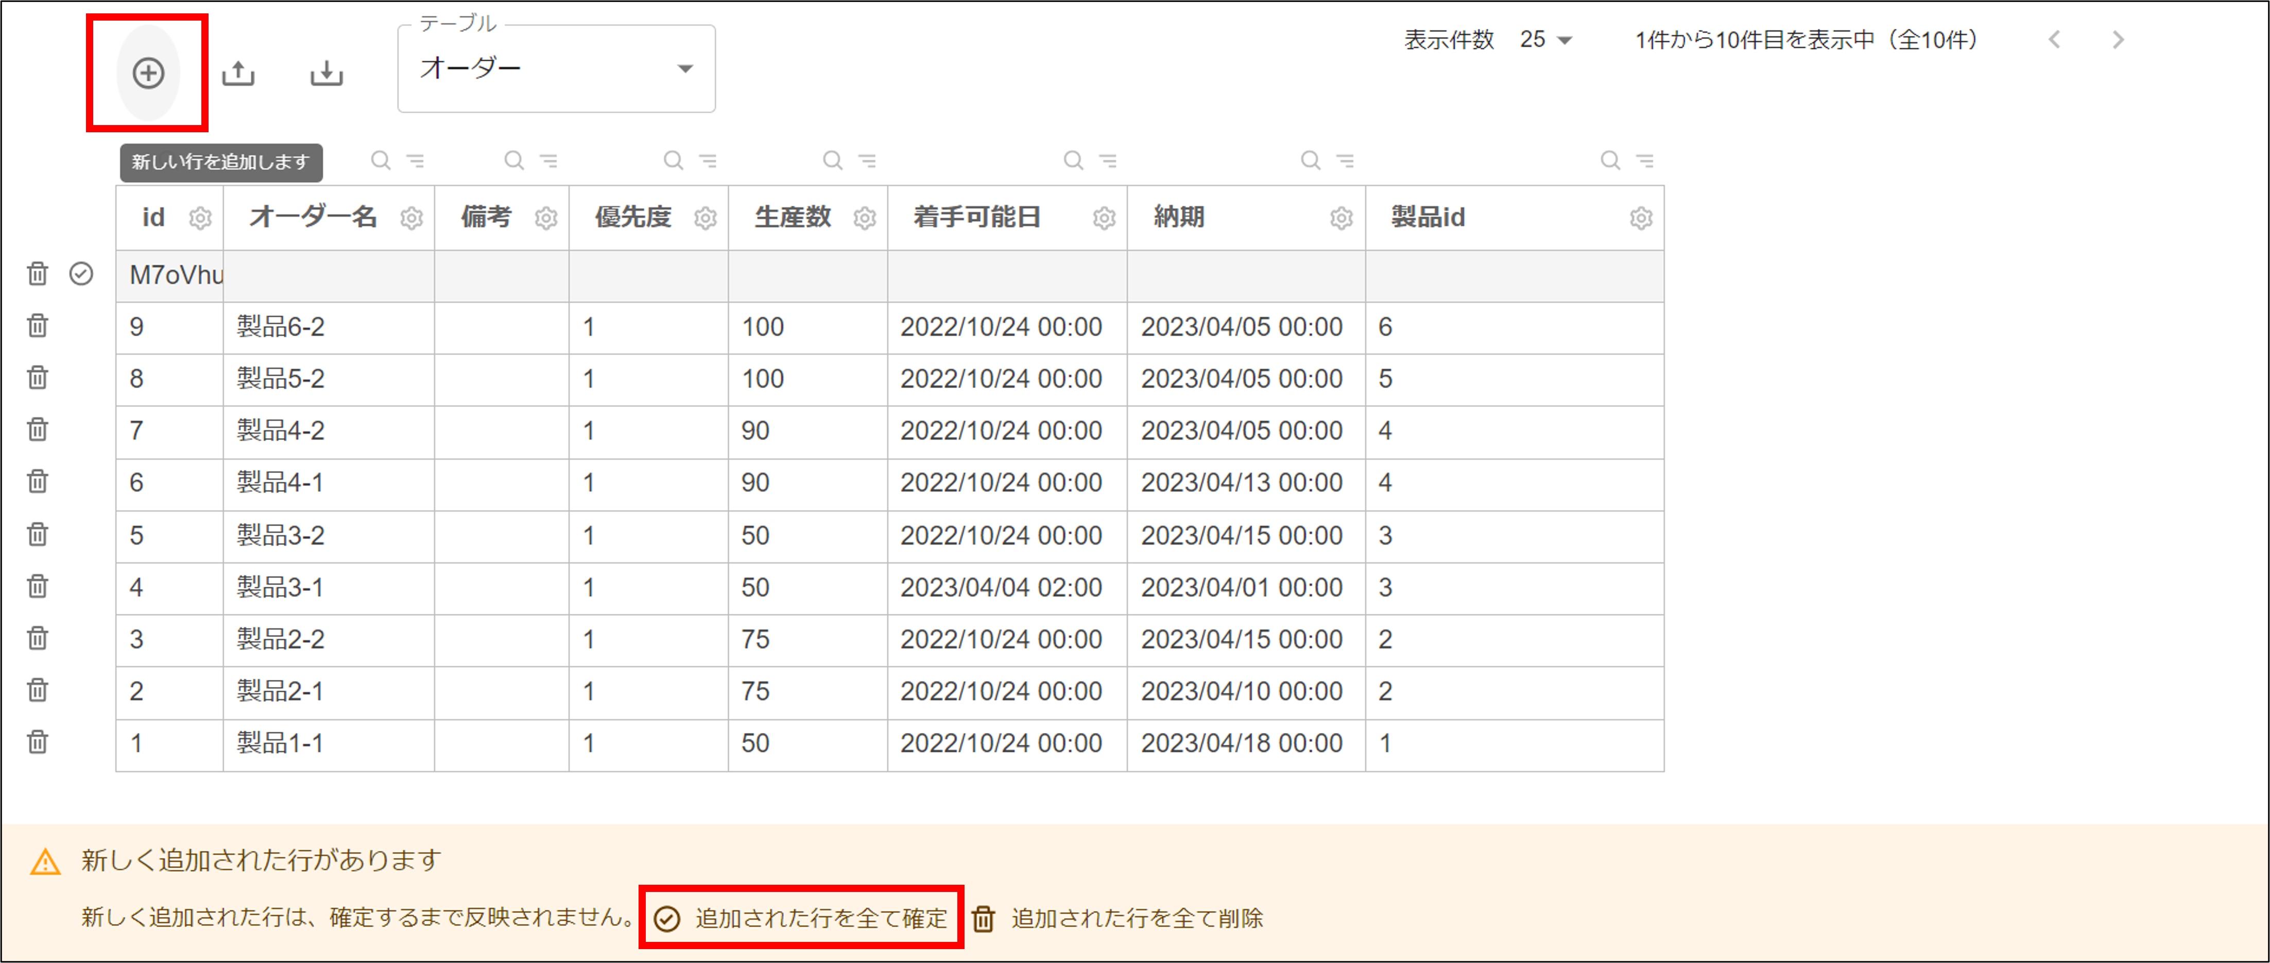Select cell 2023/04/04 02:00
Screen dimensions: 2270x963
[1006, 588]
